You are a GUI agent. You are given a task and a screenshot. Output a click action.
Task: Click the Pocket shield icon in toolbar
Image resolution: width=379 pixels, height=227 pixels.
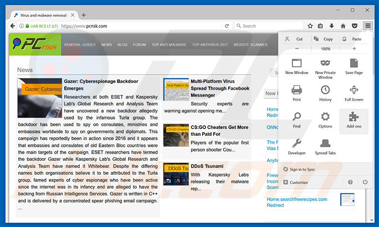[355, 26]
